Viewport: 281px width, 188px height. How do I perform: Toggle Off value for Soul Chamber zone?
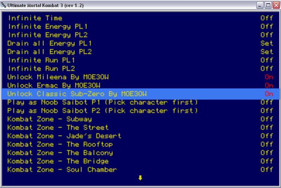[267, 169]
